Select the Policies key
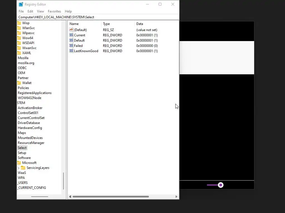This screenshot has width=285, height=213. [23, 88]
